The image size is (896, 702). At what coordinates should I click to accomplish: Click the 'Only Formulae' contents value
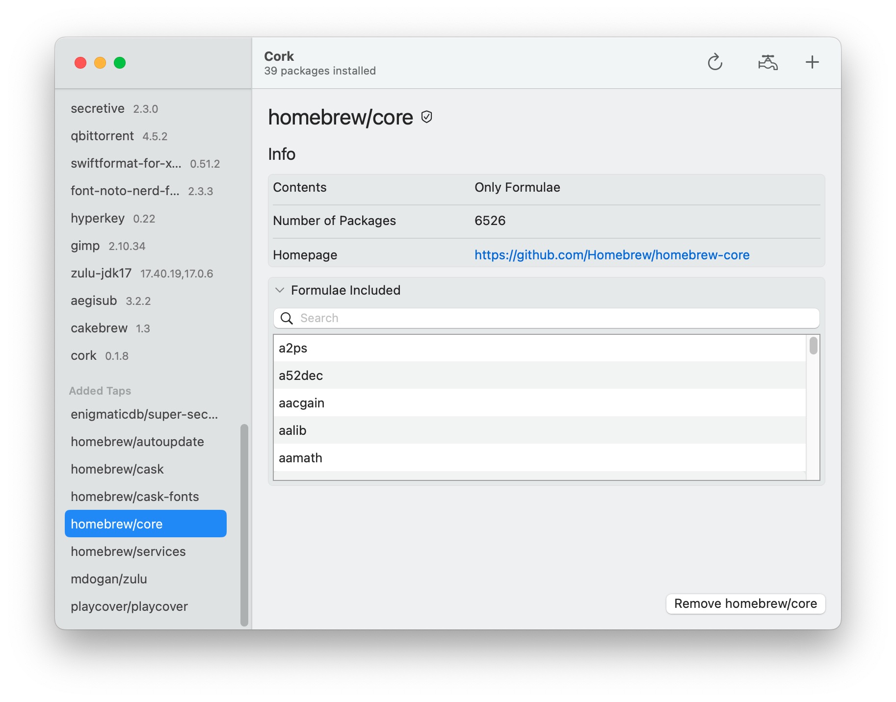point(517,187)
